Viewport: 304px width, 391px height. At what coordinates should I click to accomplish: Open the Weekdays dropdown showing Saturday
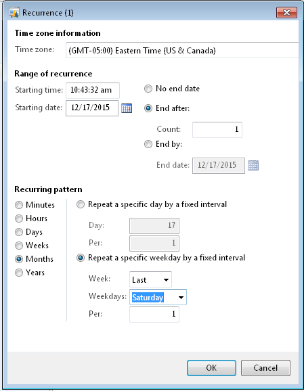(158, 297)
